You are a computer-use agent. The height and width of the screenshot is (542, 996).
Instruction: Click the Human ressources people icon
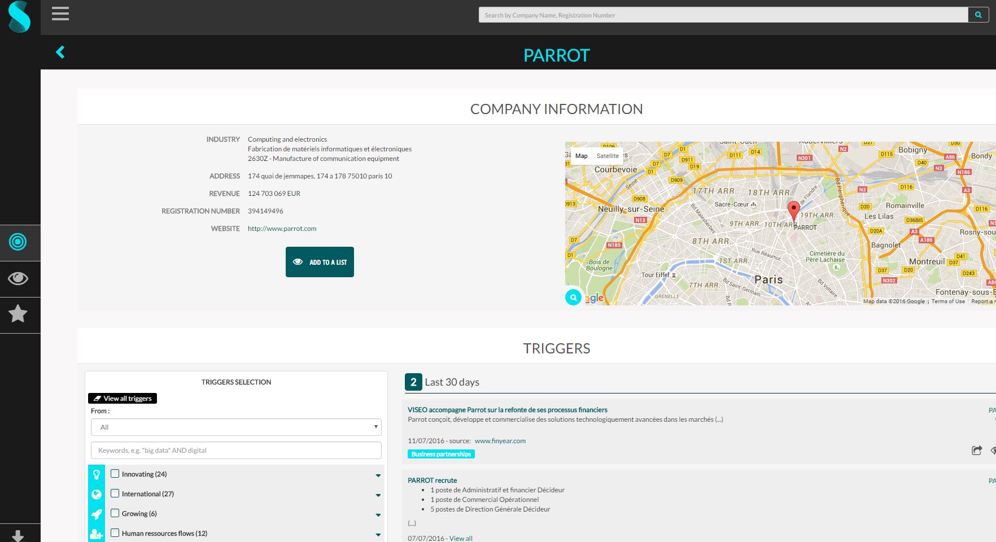97,534
